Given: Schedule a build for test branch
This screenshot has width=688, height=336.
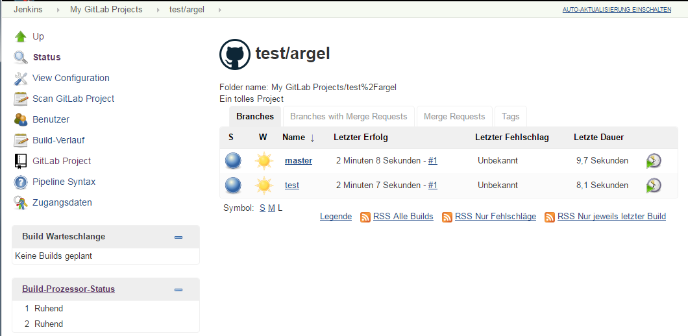Looking at the screenshot, I should pos(654,186).
